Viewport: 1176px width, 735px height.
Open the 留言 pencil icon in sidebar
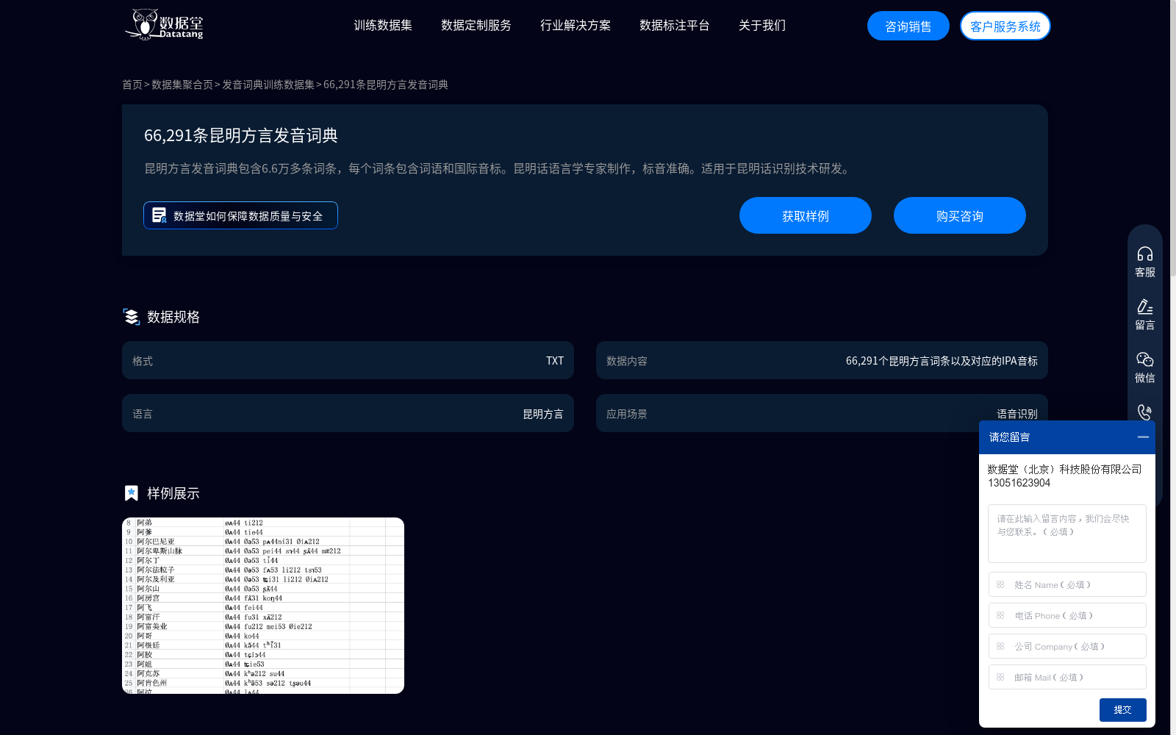pyautogui.click(x=1145, y=306)
